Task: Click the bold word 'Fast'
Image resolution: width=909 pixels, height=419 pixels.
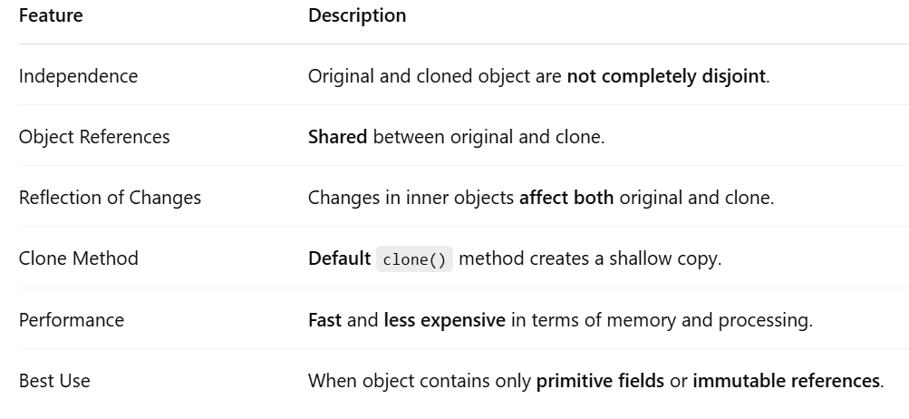Action: click(x=324, y=320)
